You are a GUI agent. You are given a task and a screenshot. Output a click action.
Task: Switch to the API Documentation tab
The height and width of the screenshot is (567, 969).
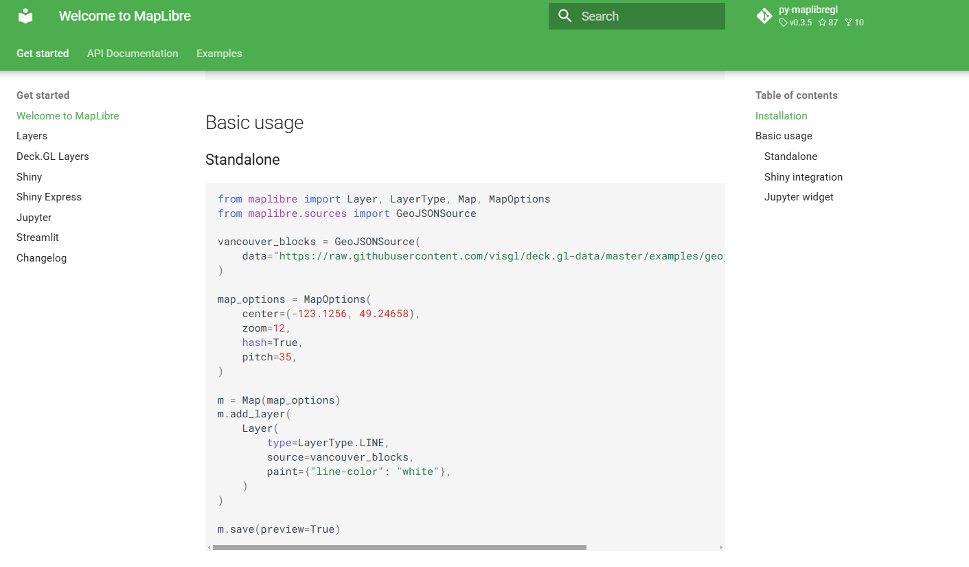click(133, 54)
